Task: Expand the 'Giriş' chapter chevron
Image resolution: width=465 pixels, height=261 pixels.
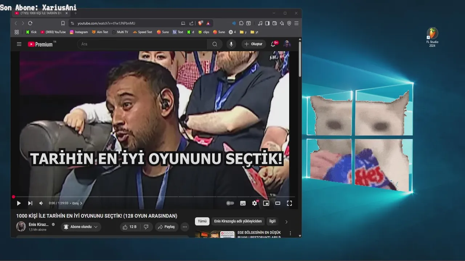Action: pyautogui.click(x=81, y=203)
